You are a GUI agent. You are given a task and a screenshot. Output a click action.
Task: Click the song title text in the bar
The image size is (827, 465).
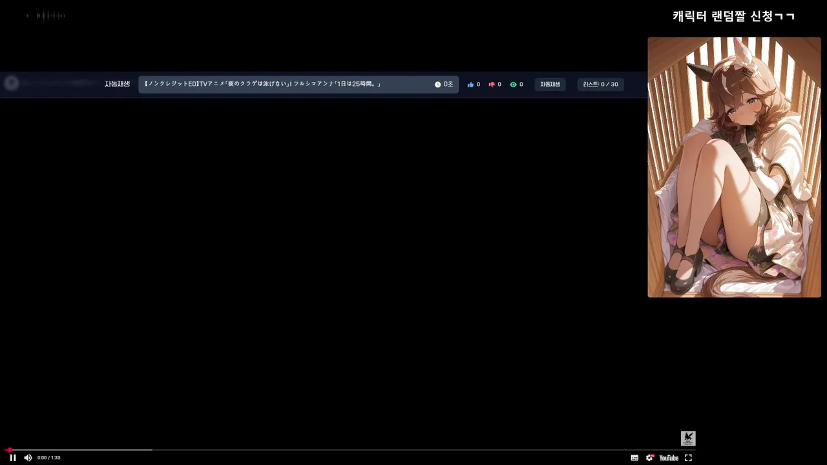[262, 84]
